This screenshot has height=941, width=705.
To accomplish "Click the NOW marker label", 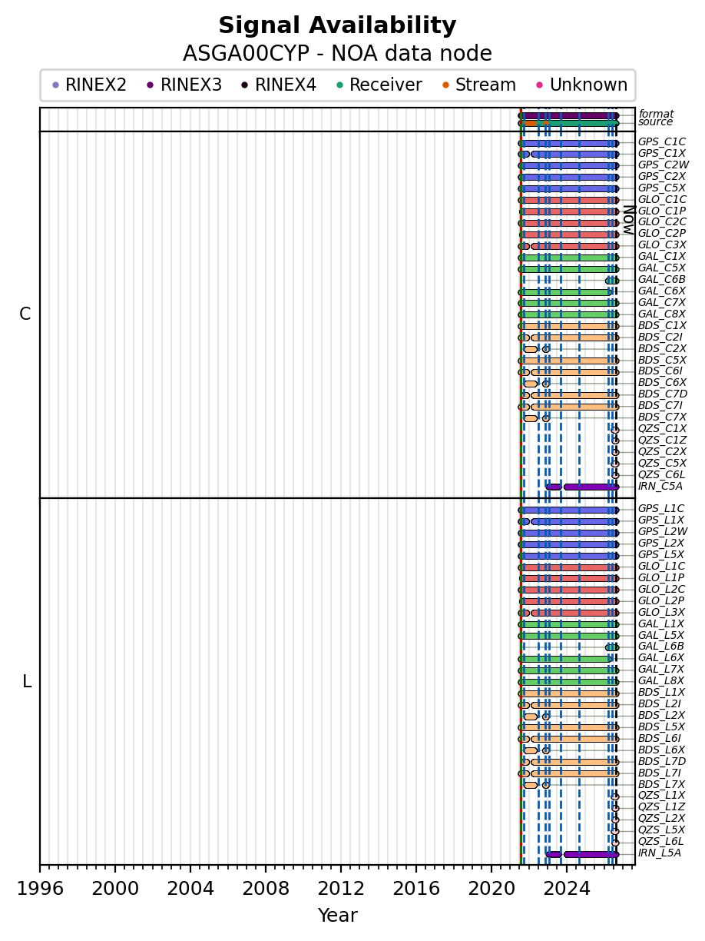I will coord(627,220).
